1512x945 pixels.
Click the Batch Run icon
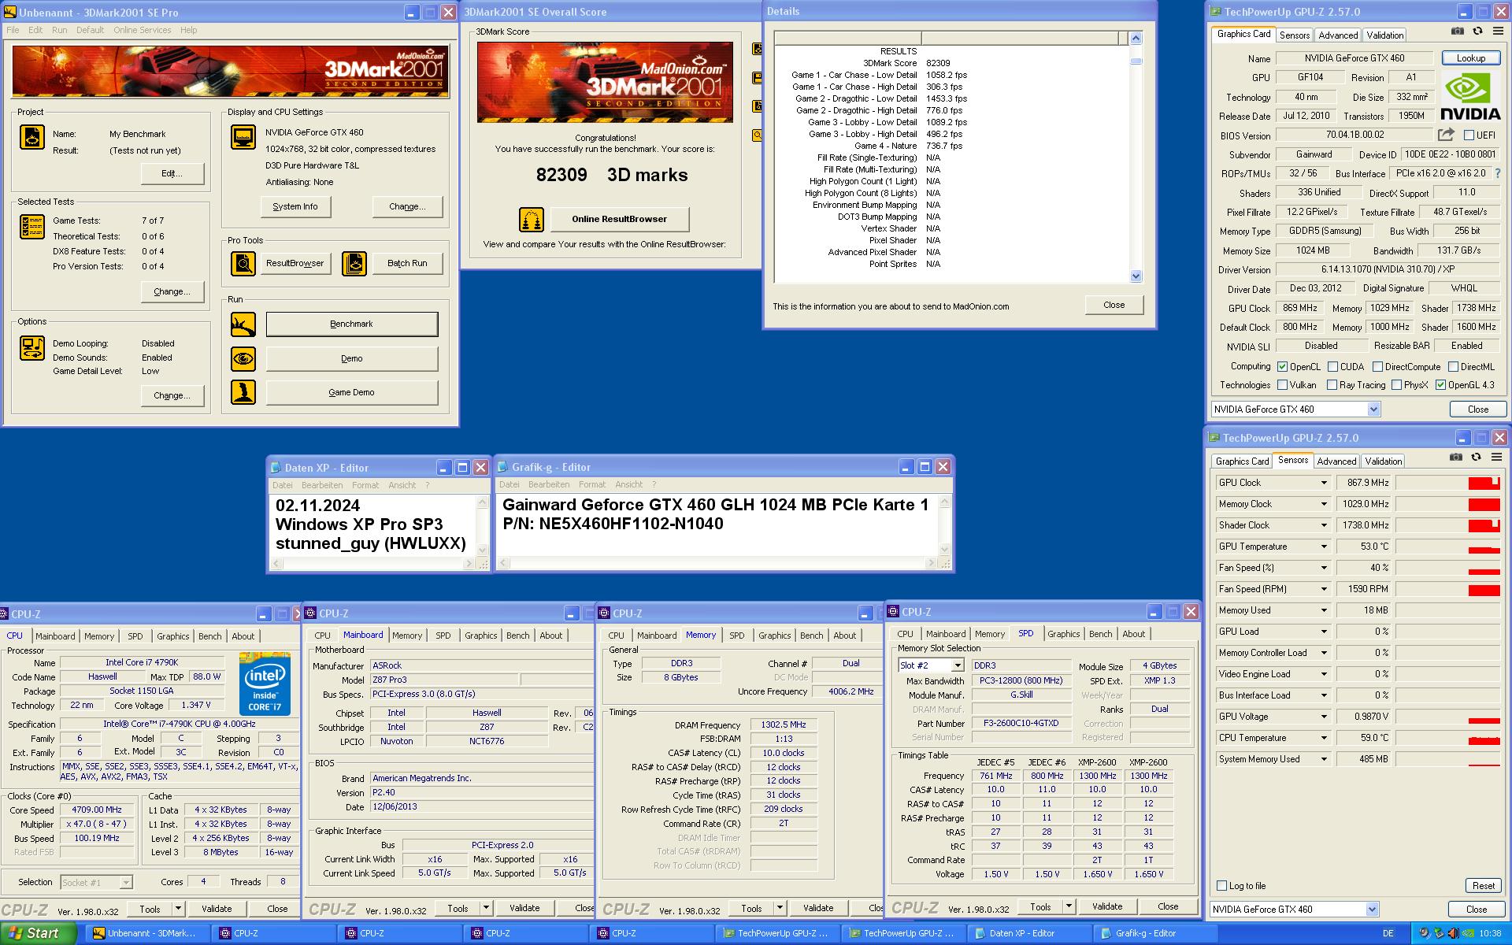point(354,263)
